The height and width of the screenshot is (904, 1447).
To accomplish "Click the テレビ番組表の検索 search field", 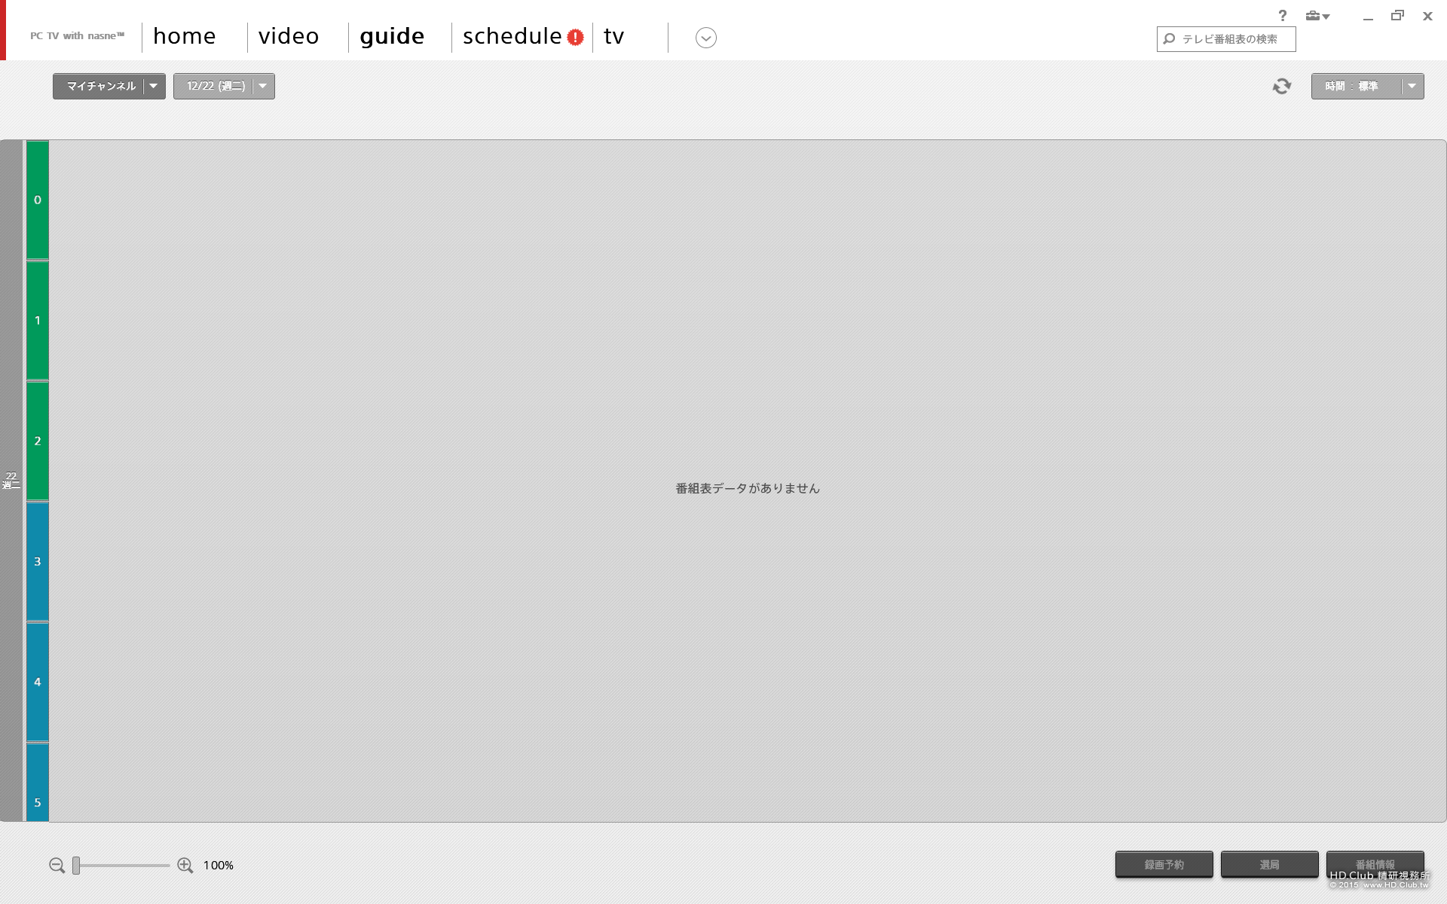I will tap(1226, 39).
